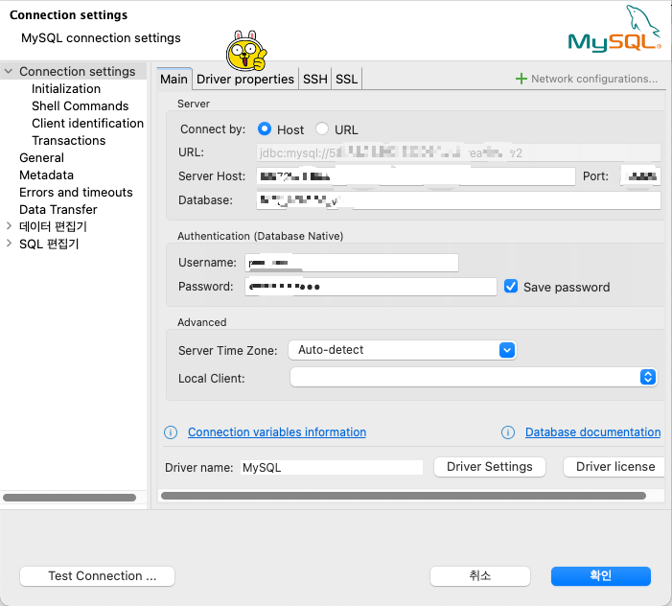Select Metadata in the sidebar
Viewport: 672px width, 606px height.
46,175
